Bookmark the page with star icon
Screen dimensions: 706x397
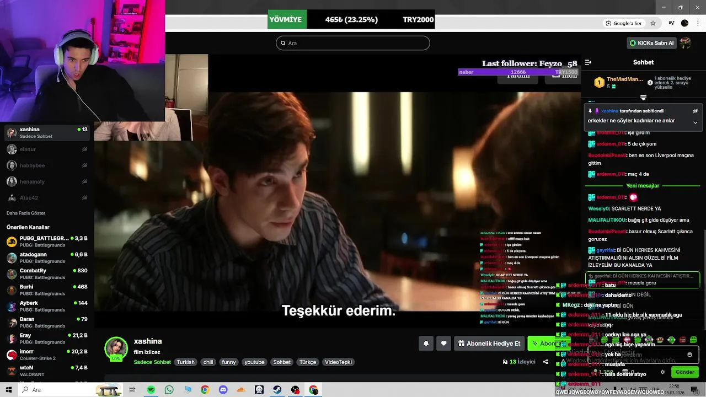pyautogui.click(x=653, y=23)
